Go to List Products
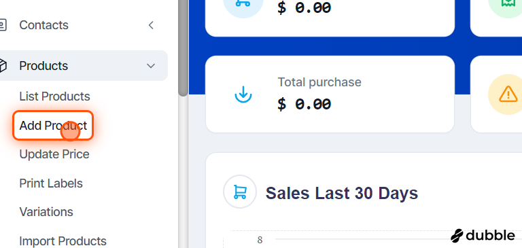522x248 pixels. point(54,96)
